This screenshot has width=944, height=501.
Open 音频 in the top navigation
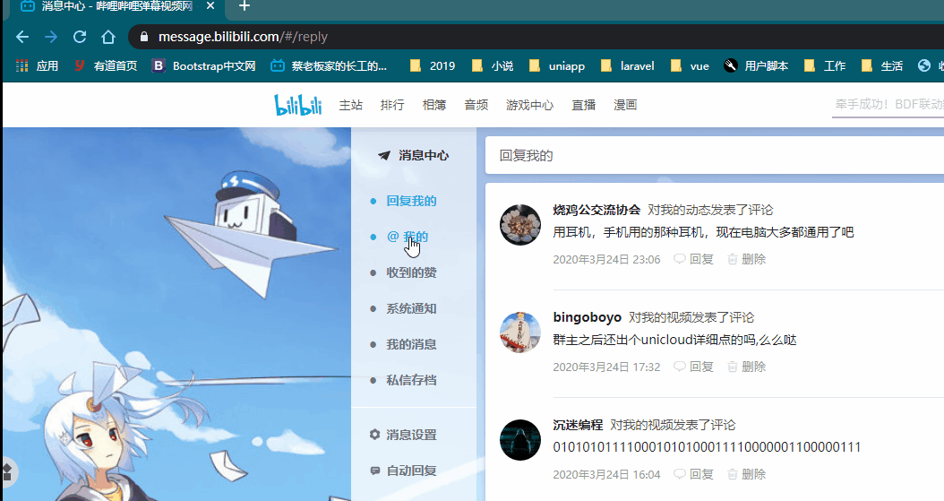(x=476, y=105)
